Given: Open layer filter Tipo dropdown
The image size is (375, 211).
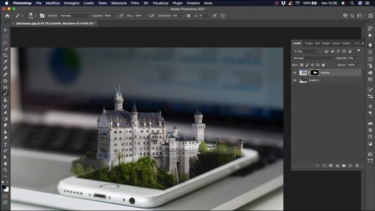Looking at the screenshot, I should pyautogui.click(x=306, y=51).
